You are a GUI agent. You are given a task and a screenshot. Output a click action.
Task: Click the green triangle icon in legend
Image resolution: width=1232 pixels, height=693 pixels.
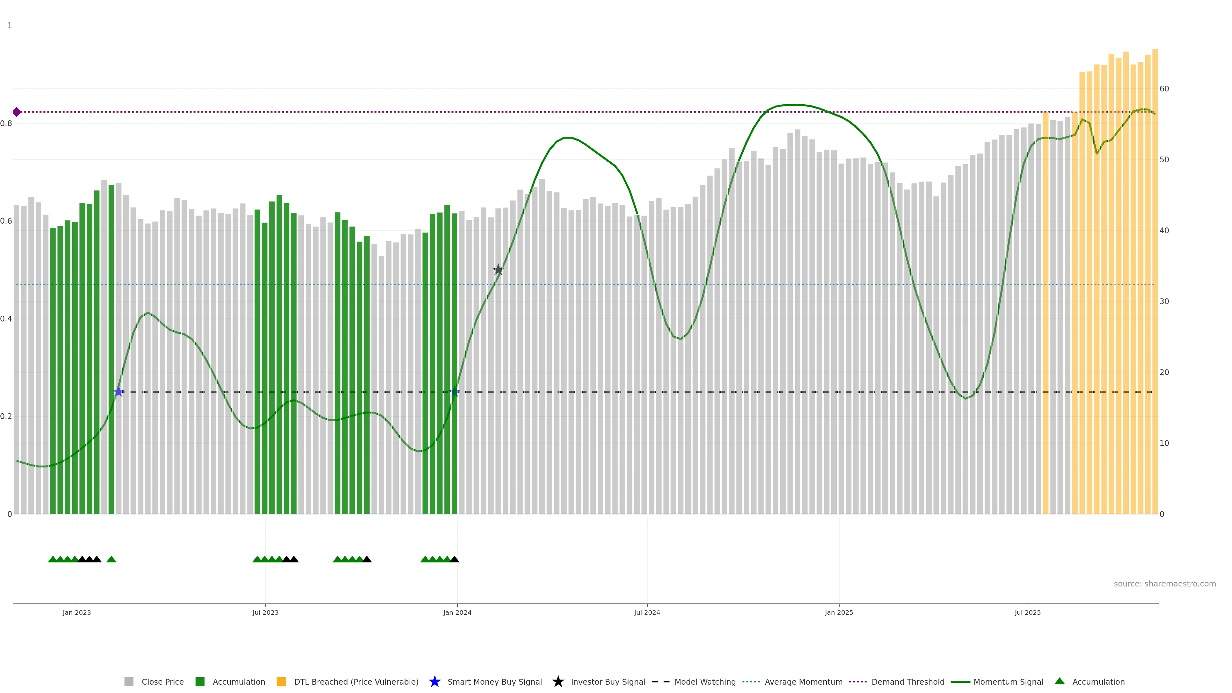(x=1059, y=681)
